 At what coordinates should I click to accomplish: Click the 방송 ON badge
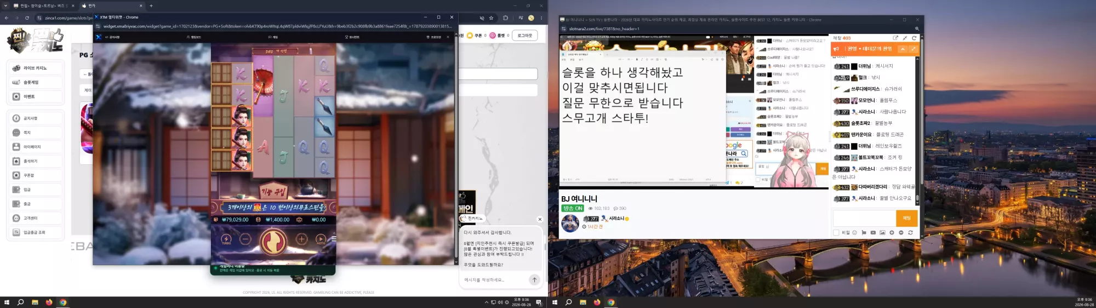click(573, 208)
